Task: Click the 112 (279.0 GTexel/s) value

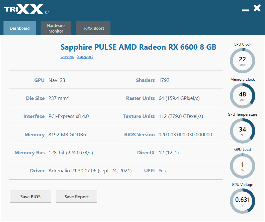Action: tap(181, 116)
